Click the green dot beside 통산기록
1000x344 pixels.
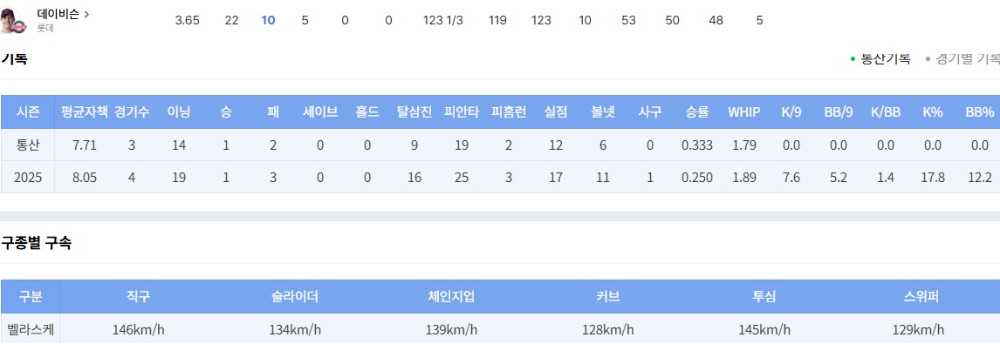pos(853,59)
